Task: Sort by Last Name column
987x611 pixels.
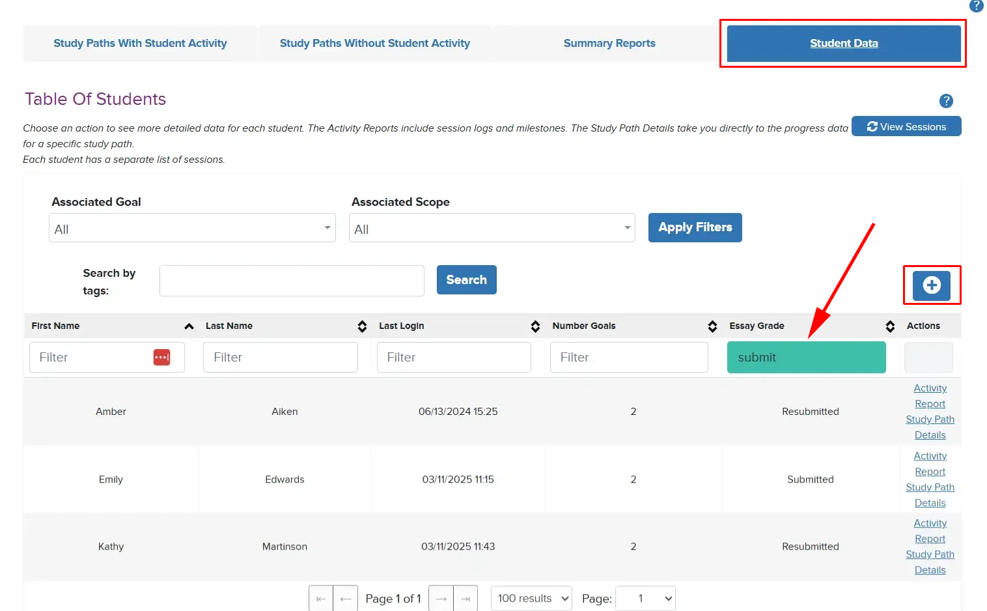Action: [362, 326]
